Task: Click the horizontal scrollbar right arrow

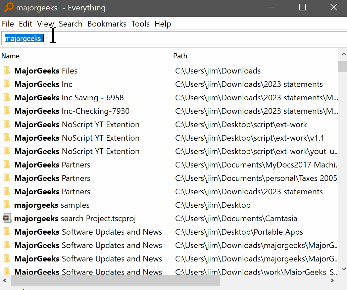Action: [332, 280]
